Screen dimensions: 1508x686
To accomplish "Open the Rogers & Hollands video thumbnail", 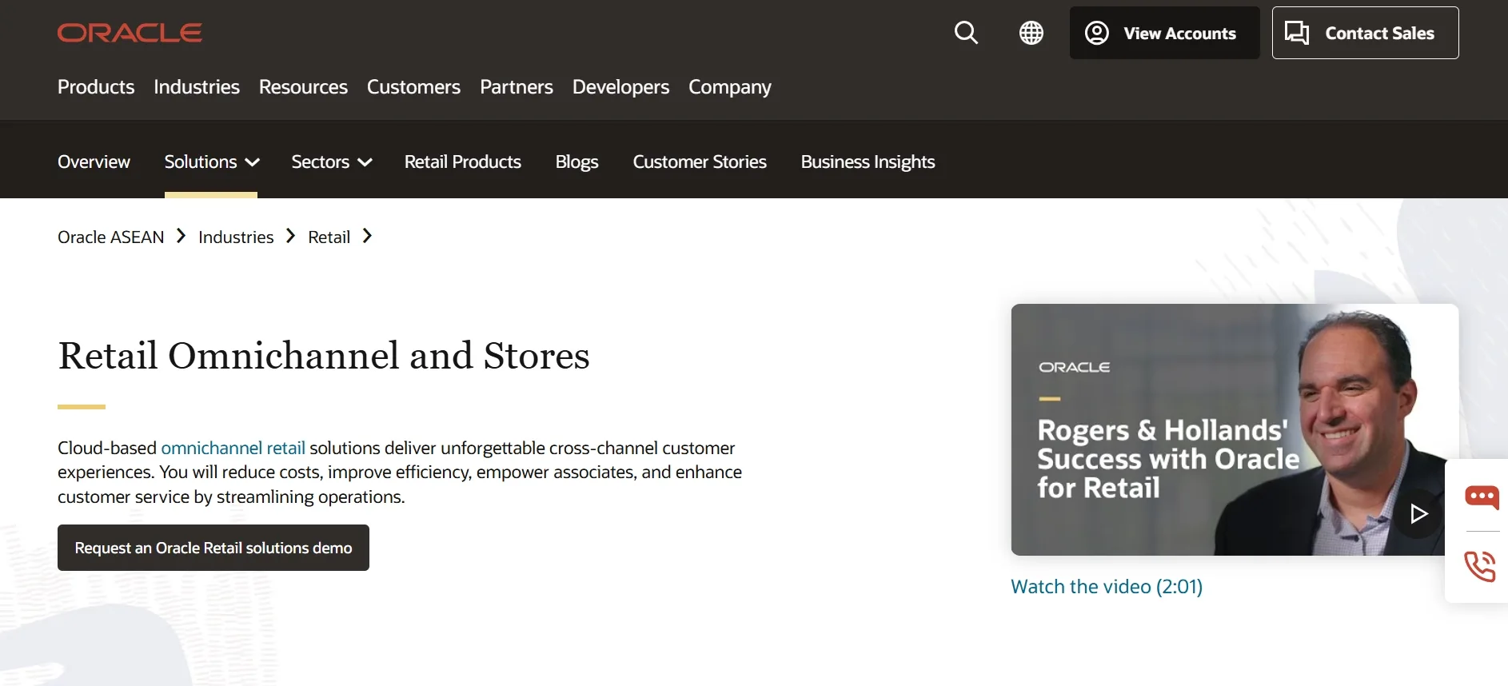I will point(1235,429).
